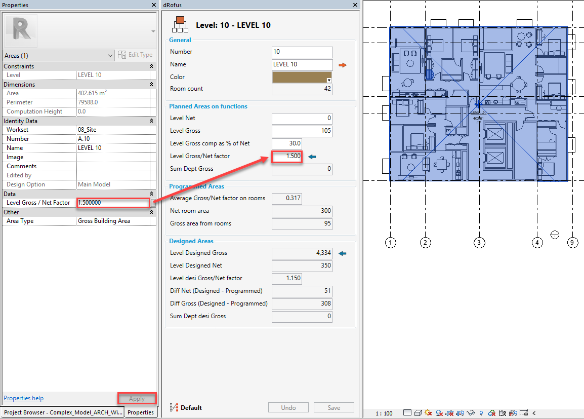Collapse the Constraints section header
Viewport: 584px width, 419px height.
pos(151,66)
